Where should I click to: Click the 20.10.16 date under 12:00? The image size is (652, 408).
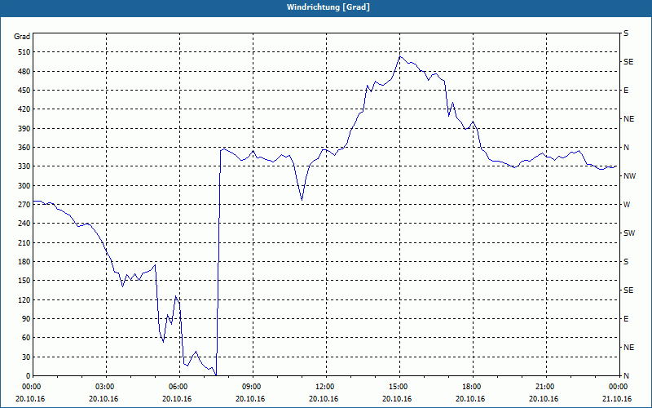(324, 399)
